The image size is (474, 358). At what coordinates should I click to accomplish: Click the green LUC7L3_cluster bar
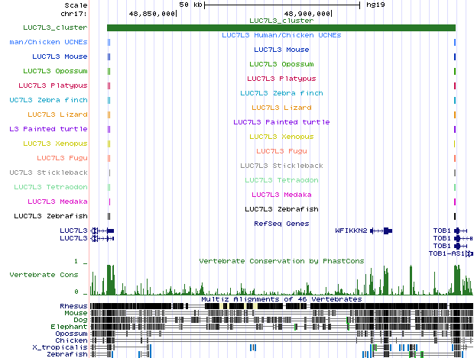(x=281, y=28)
